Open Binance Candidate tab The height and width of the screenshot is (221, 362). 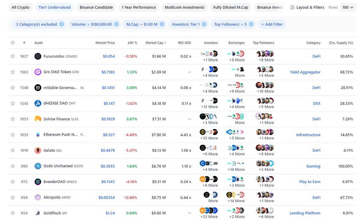coord(96,7)
